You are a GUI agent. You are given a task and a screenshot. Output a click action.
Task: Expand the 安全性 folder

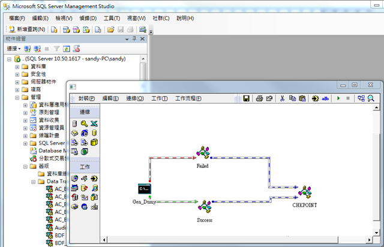pos(17,74)
